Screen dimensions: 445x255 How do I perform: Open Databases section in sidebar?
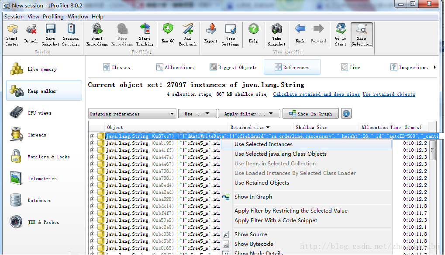(x=44, y=200)
